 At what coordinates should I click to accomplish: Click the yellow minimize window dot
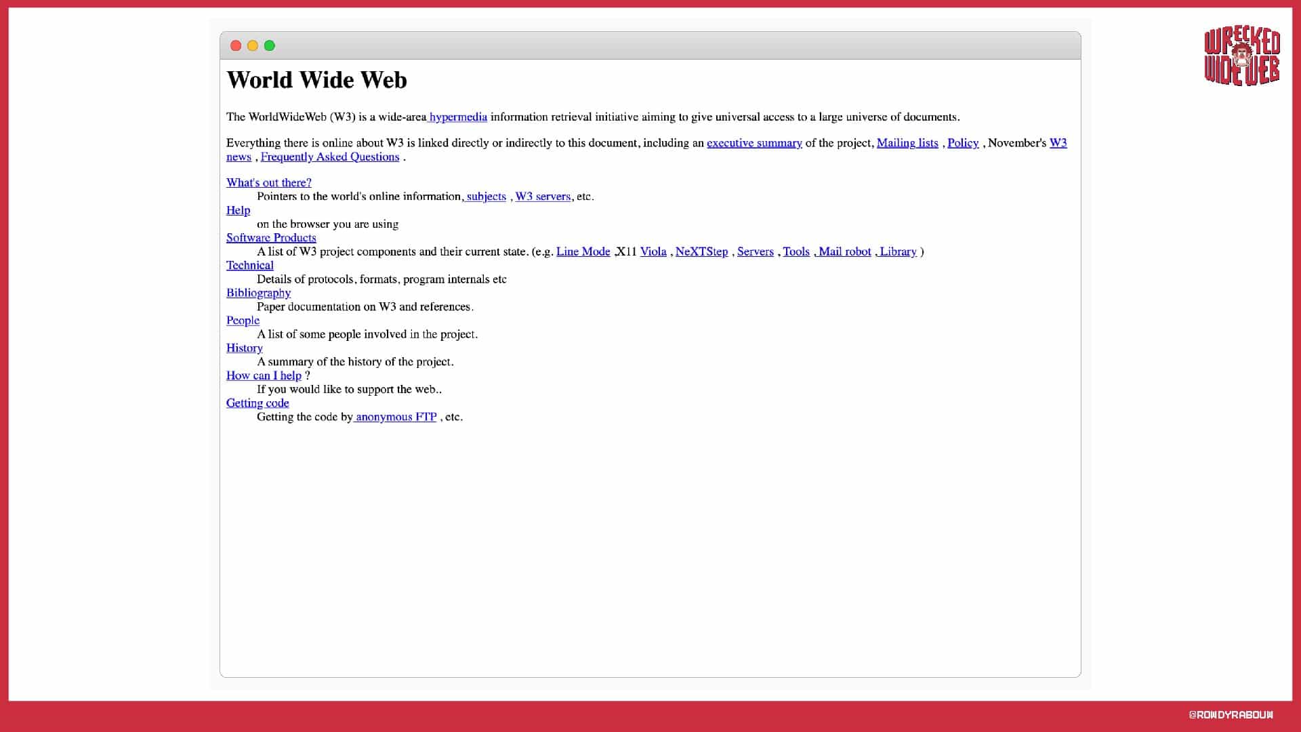(253, 45)
